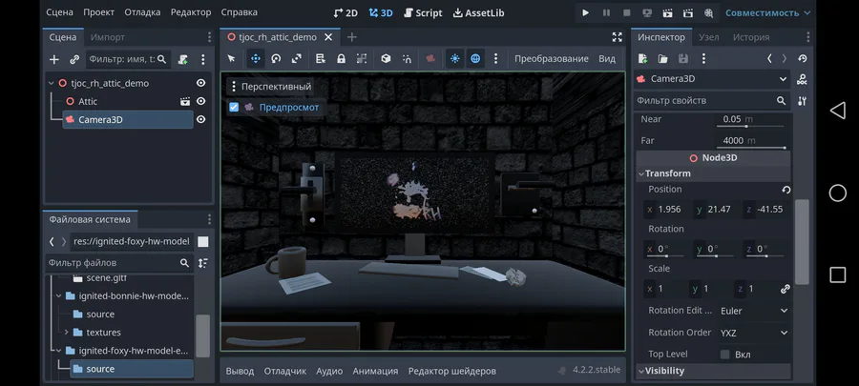The width and height of the screenshot is (859, 386).
Task: Collapse the Transform section
Action: pos(641,173)
